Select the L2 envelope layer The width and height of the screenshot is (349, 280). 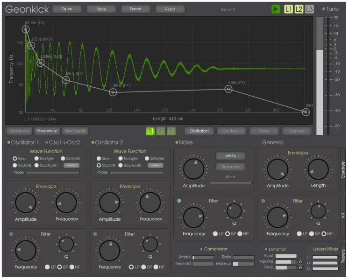161,131
